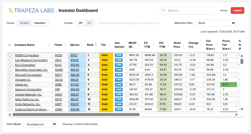The height and width of the screenshot is (134, 251).
Task: Click the table vertical scrollbar thumb
Action: point(242,62)
